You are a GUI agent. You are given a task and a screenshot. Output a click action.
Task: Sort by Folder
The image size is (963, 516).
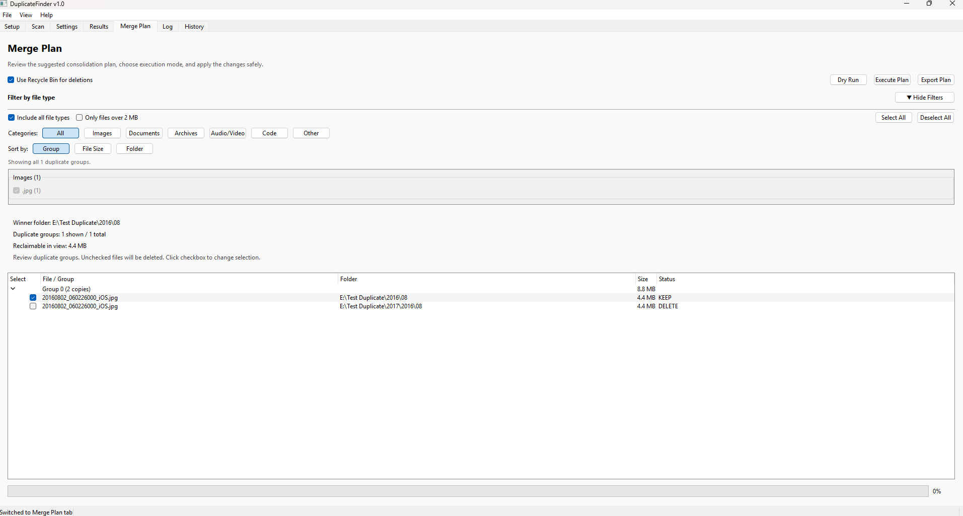(134, 149)
